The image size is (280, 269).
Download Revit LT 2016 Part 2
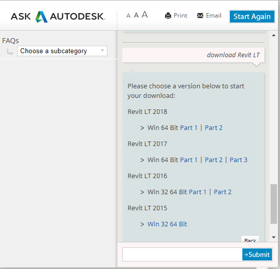coord(222,192)
